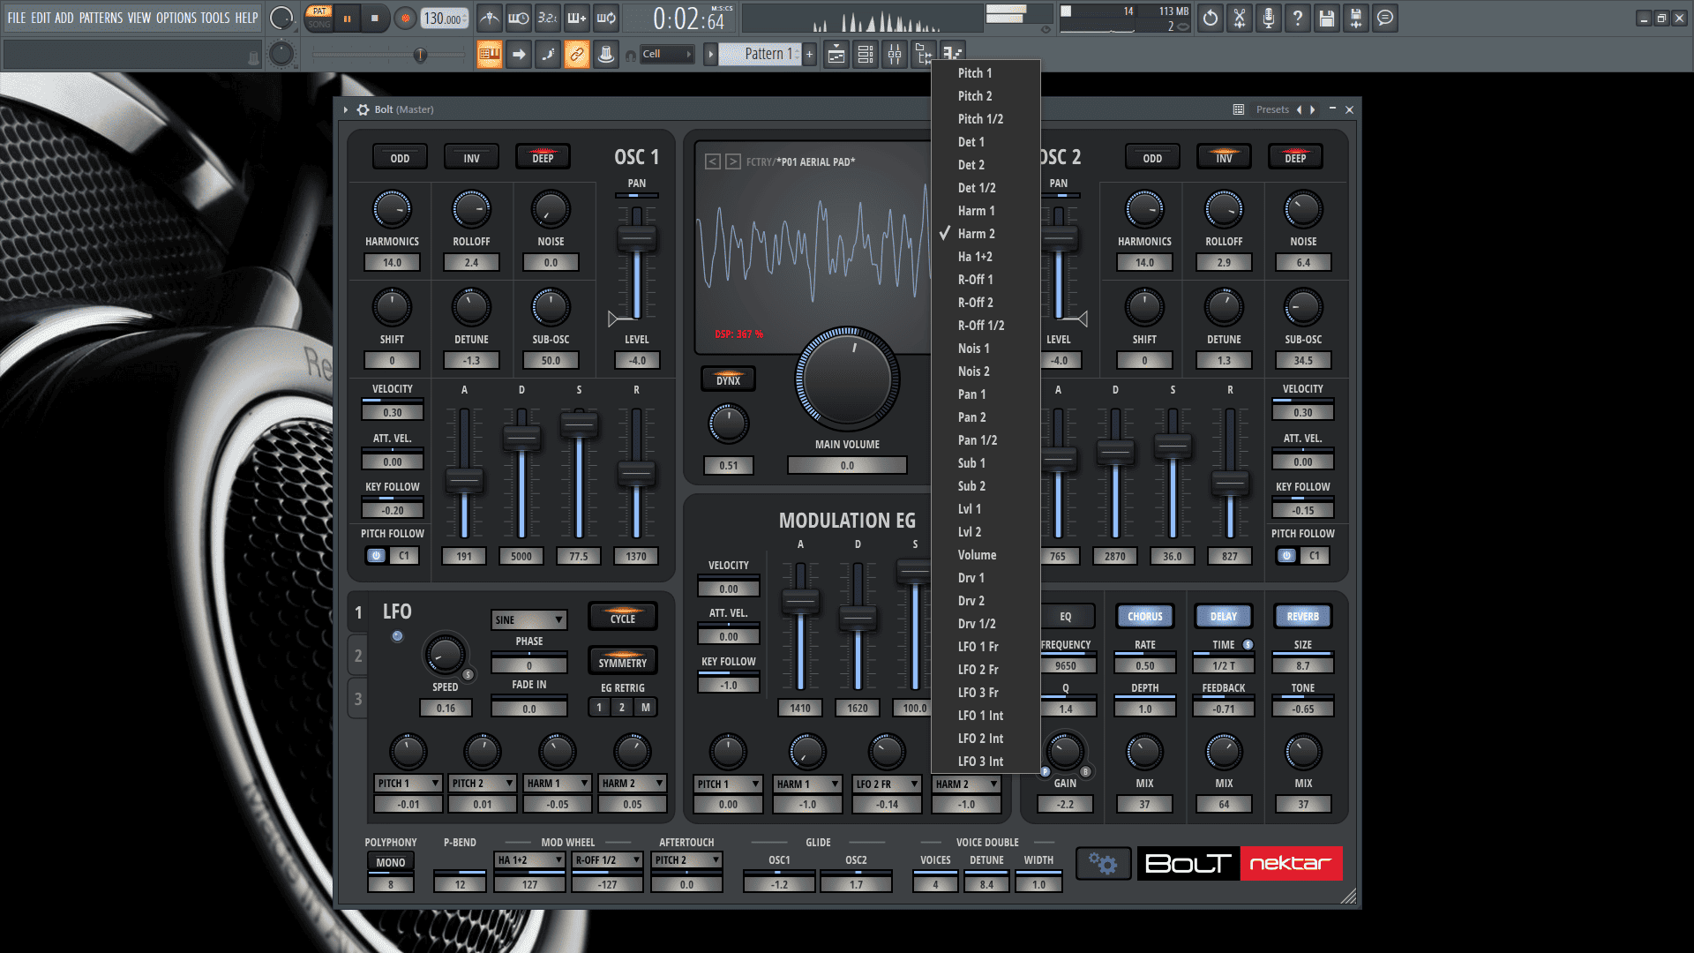The height and width of the screenshot is (953, 1694).
Task: Click the record button in transport
Action: [405, 18]
